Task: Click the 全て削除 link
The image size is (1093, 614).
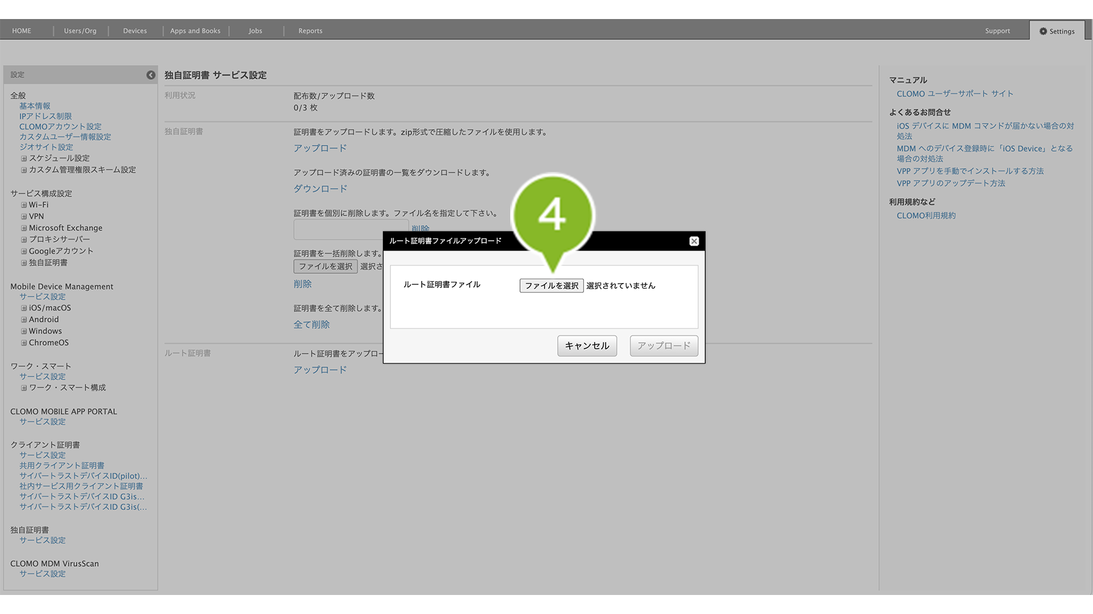Action: click(312, 325)
